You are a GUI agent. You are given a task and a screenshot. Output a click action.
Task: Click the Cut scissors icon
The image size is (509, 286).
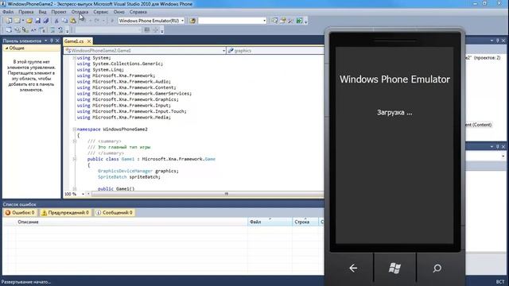(x=56, y=21)
